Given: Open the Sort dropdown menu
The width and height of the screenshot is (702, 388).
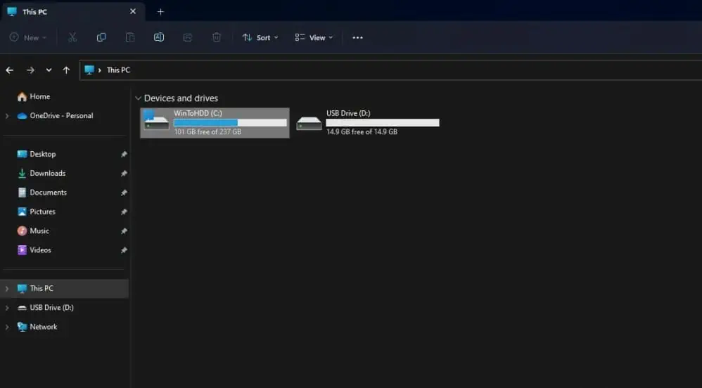Looking at the screenshot, I should (260, 37).
